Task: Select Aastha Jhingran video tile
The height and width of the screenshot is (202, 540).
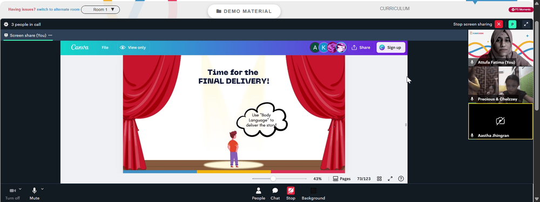Action: point(501,121)
